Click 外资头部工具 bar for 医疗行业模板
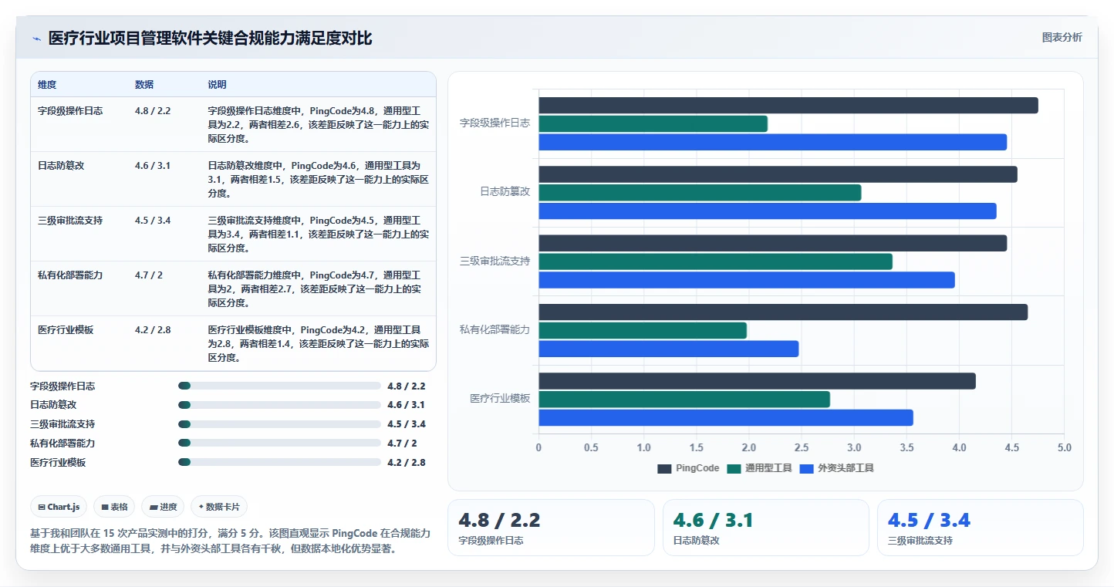The image size is (1114, 587). 726,417
